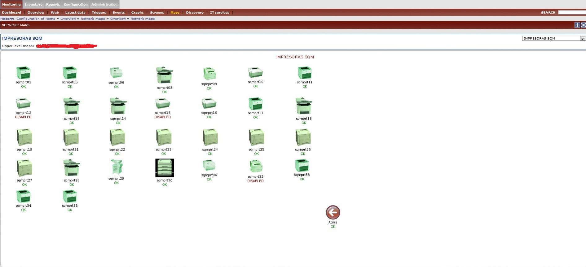Add map to favourites with plus icon

click(577, 25)
